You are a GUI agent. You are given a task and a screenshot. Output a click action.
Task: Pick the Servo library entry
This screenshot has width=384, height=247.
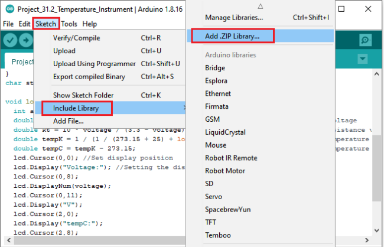tap(213, 197)
